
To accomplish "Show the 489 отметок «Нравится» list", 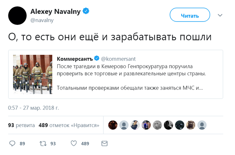I will pos(69,125).
